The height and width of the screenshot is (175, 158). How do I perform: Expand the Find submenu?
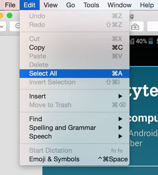tap(75, 119)
